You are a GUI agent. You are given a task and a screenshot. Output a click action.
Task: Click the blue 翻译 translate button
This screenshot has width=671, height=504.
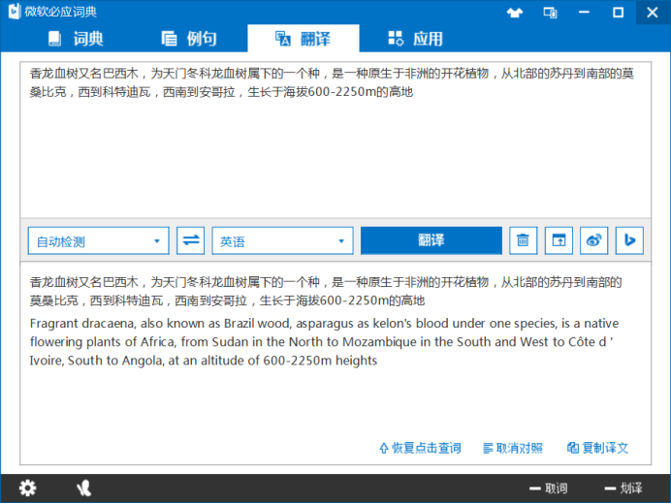pos(431,240)
